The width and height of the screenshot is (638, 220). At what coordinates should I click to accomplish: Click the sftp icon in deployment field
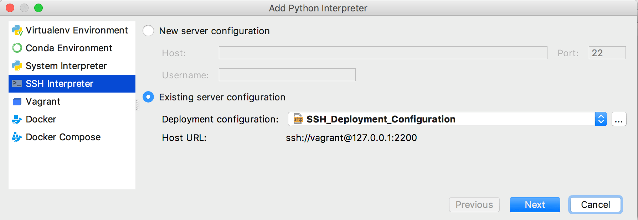pyautogui.click(x=298, y=119)
